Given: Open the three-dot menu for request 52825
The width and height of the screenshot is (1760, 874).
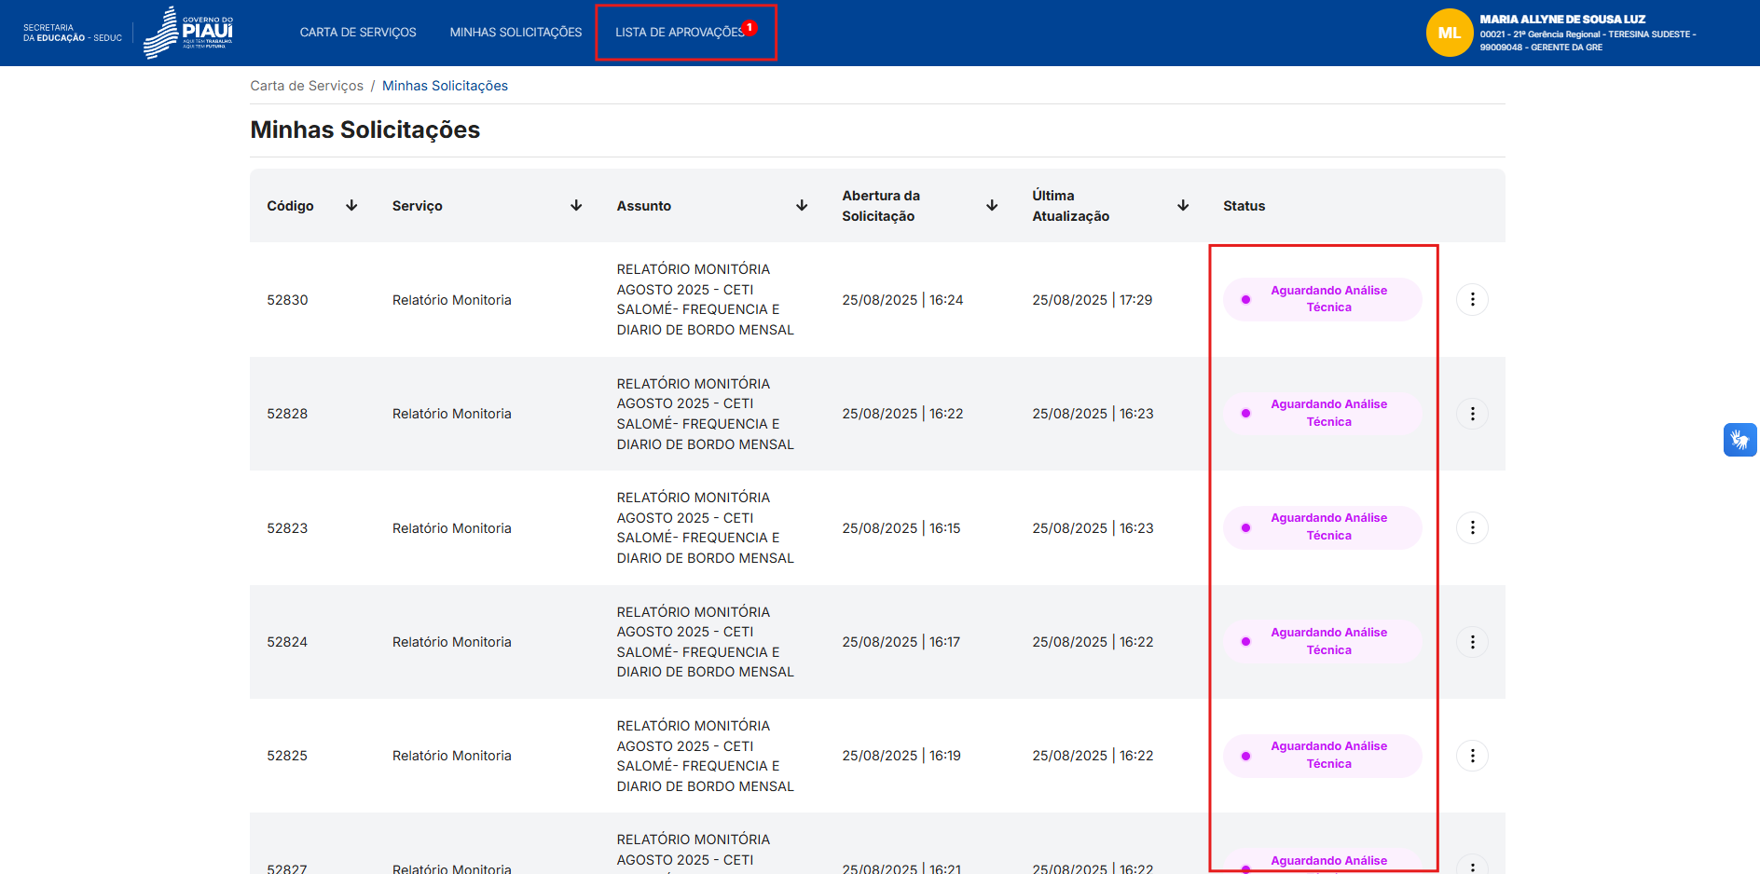Looking at the screenshot, I should (1472, 756).
